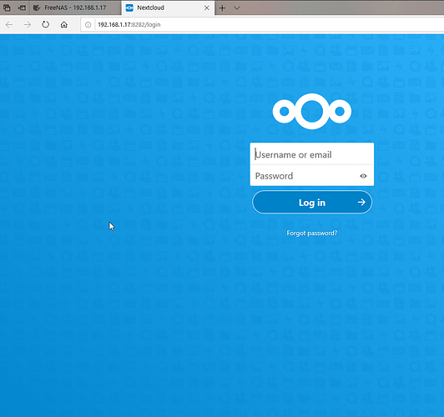This screenshot has height=417, width=444.
Task: Click the set-tabs-aside icon
Action: [22, 8]
